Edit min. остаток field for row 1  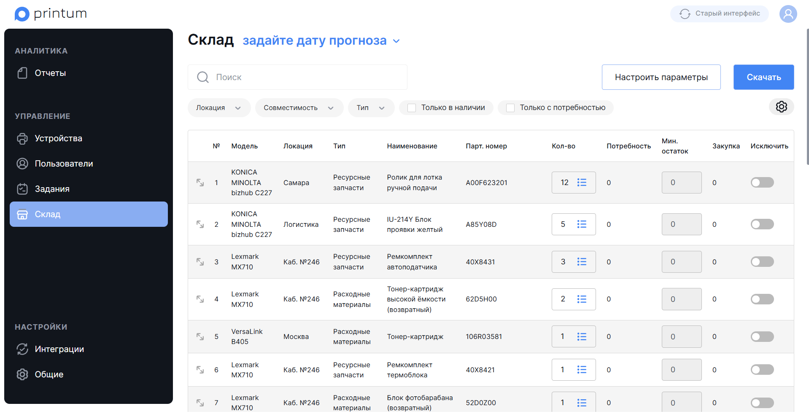682,183
